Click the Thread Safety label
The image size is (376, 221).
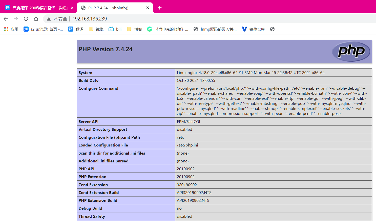(x=92, y=216)
